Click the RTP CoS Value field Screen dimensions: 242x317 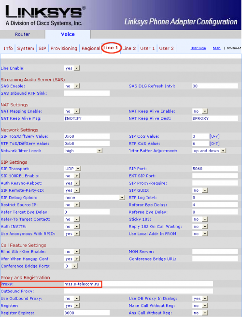200,144
